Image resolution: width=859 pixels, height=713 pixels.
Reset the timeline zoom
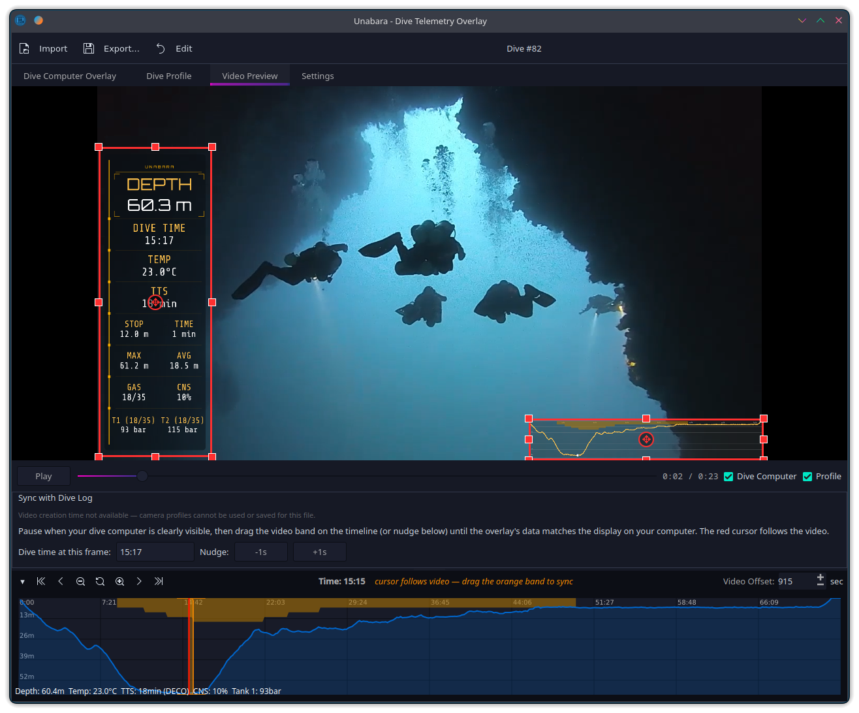point(100,581)
